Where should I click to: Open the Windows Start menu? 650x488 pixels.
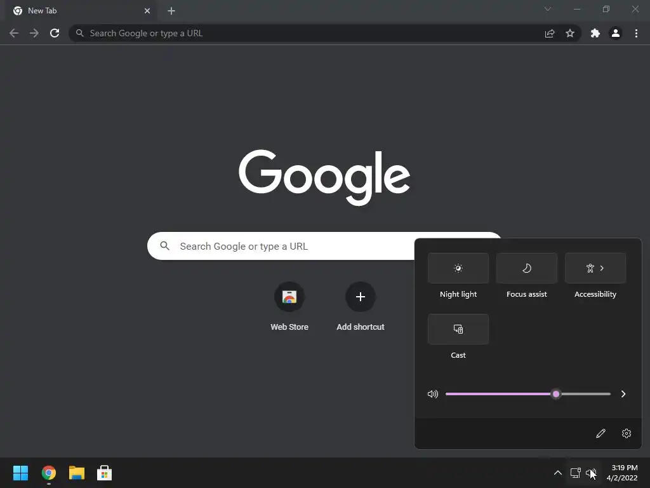(x=20, y=473)
